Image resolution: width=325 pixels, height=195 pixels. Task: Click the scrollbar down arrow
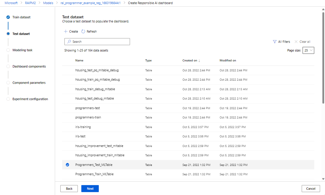(x=323, y=179)
